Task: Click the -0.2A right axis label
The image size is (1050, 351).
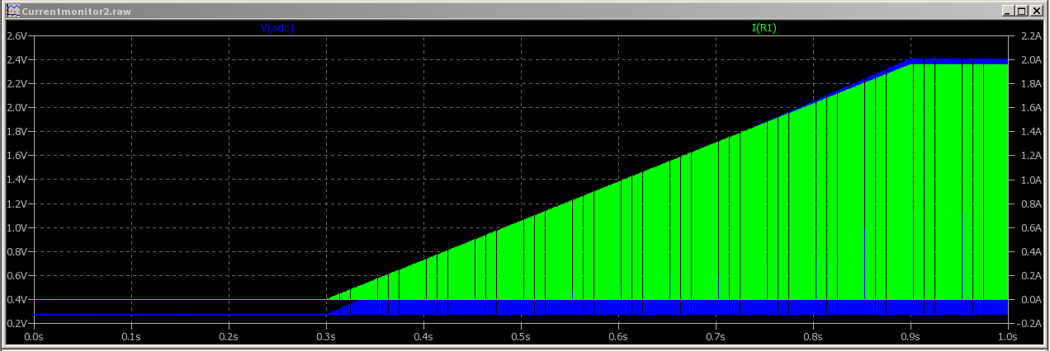Action: pos(1029,324)
